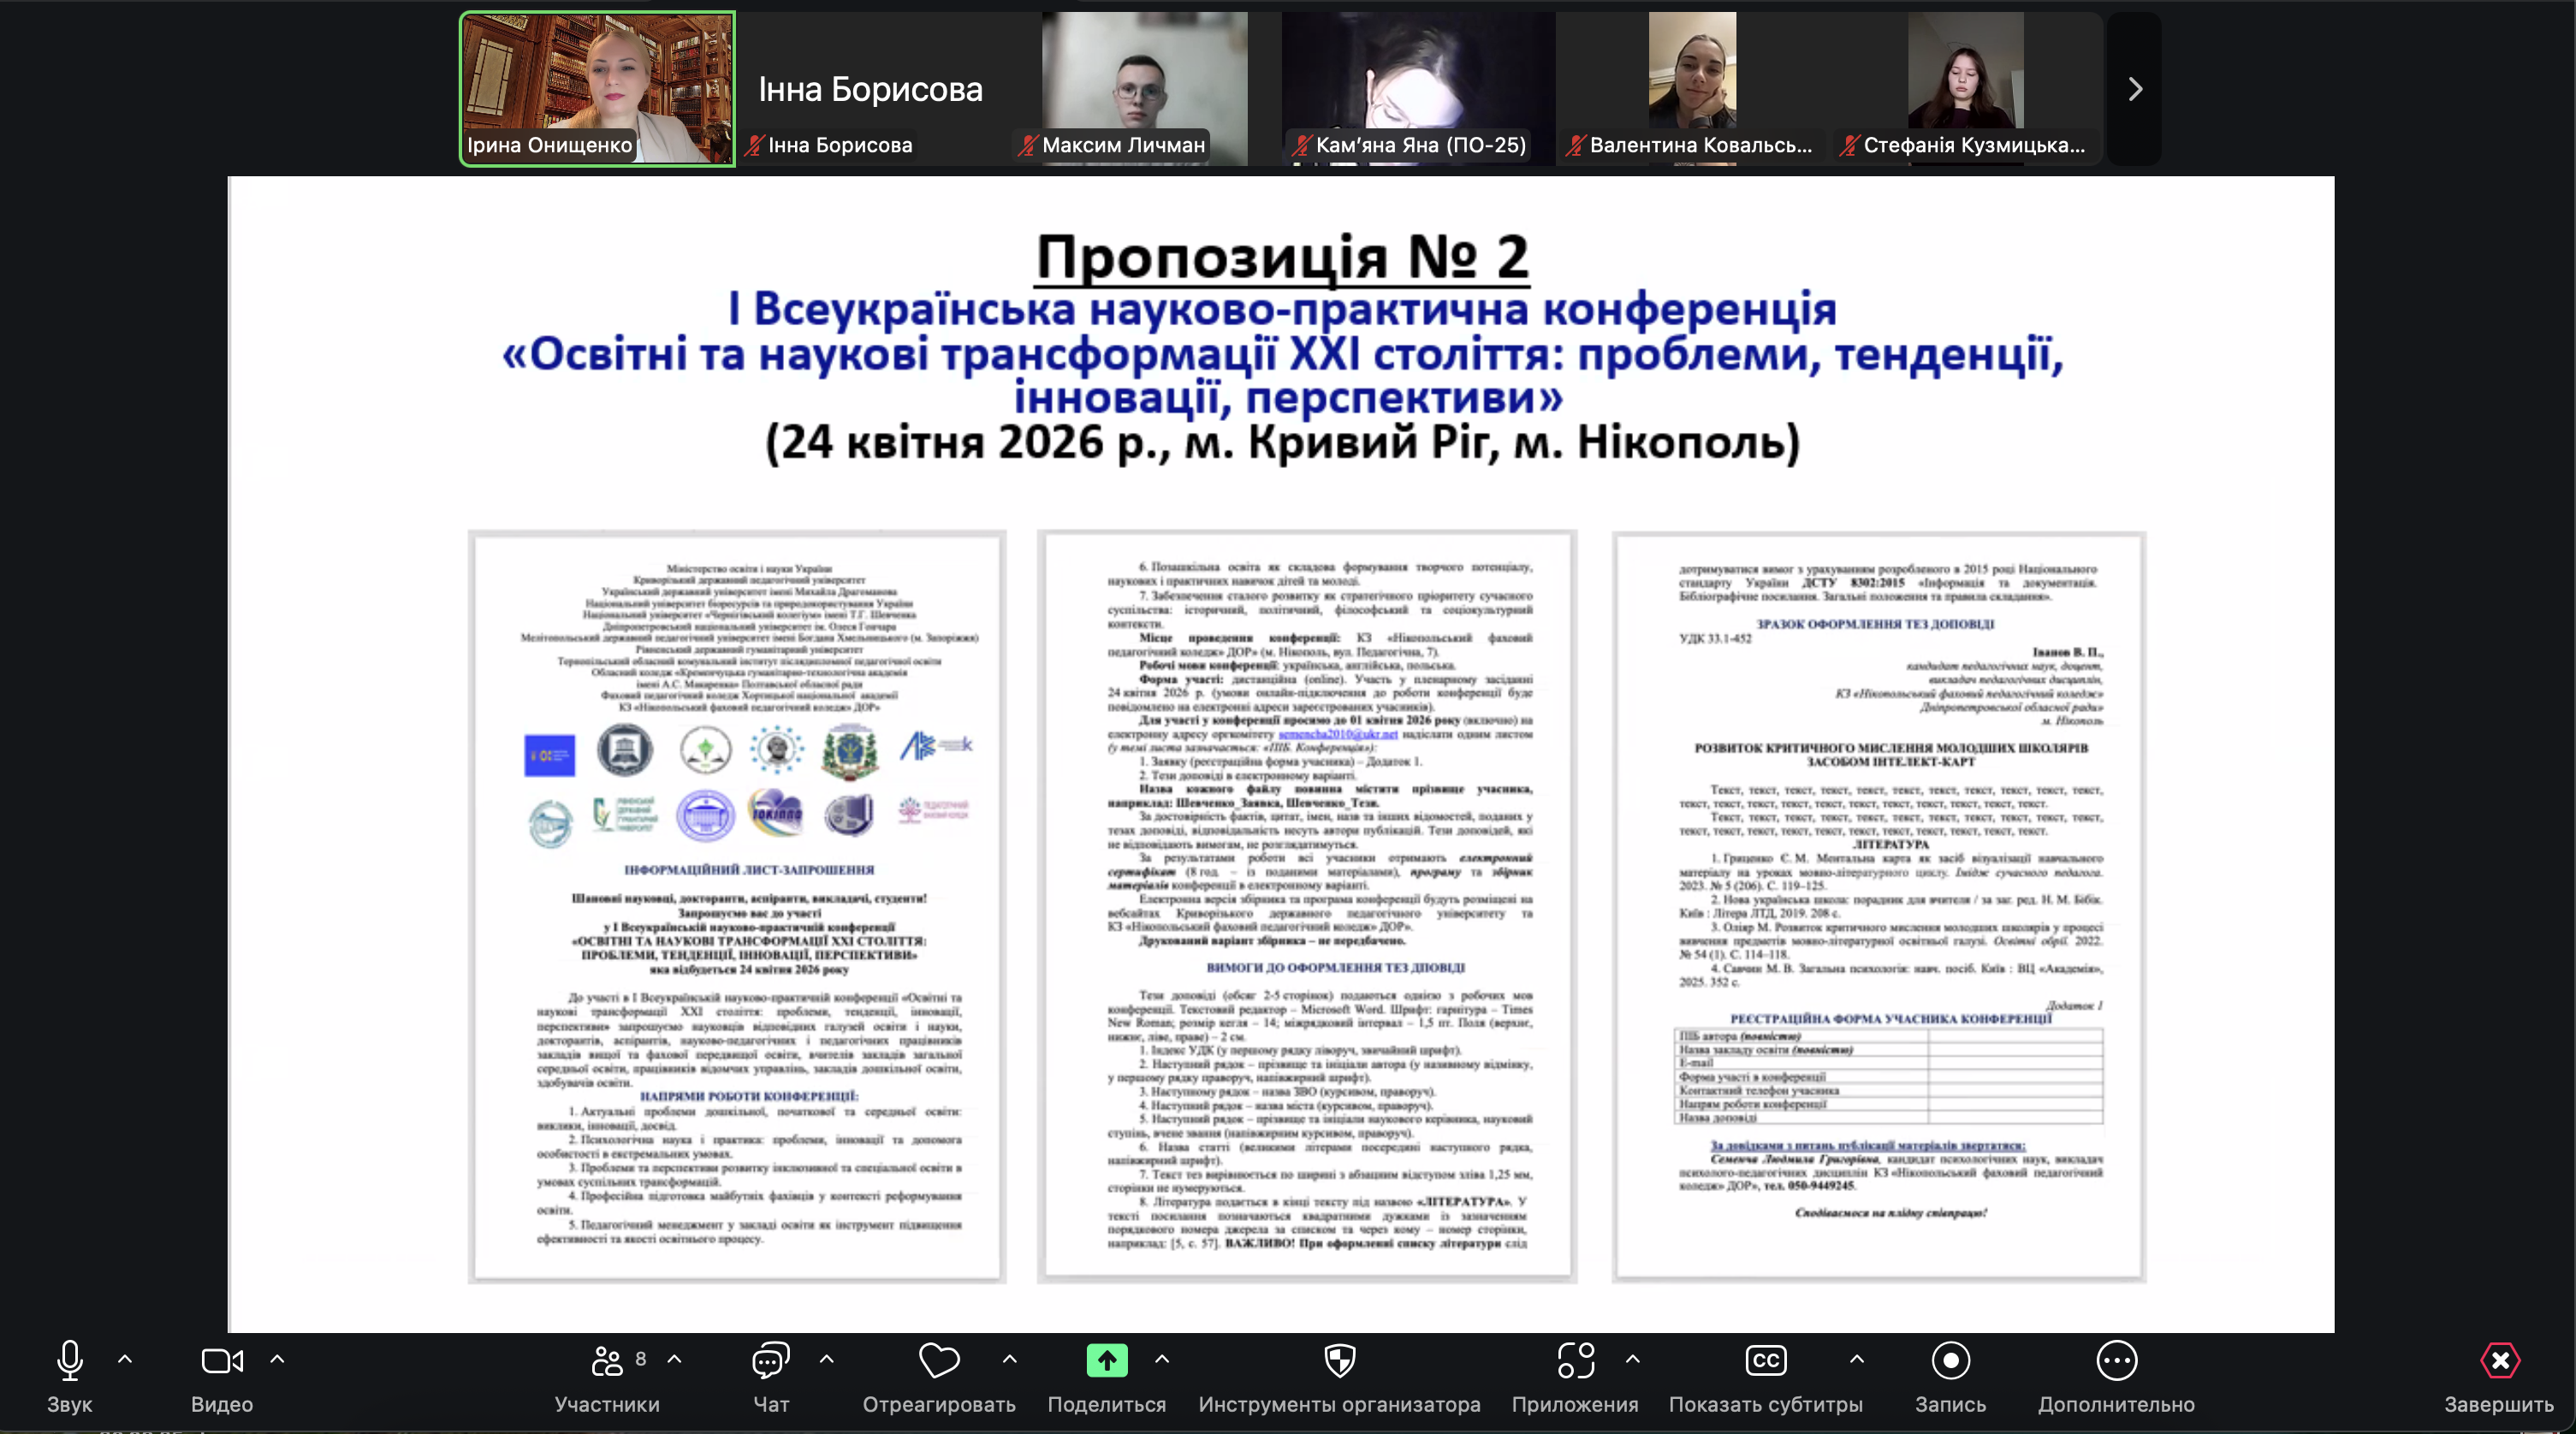2576x1434 pixels.
Task: Expand video options arrow beside camera
Action: [277, 1360]
